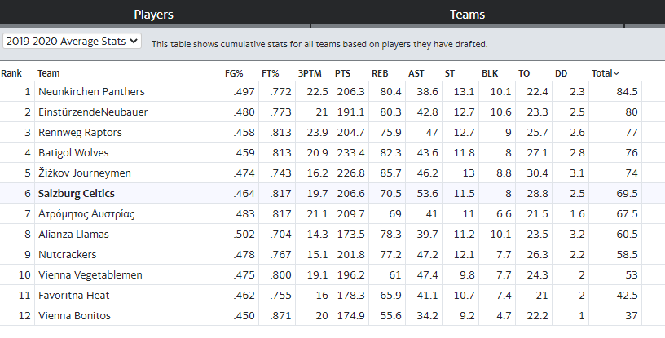Open Neunkirchen Panthers team link
This screenshot has height=338, width=665.
point(91,91)
